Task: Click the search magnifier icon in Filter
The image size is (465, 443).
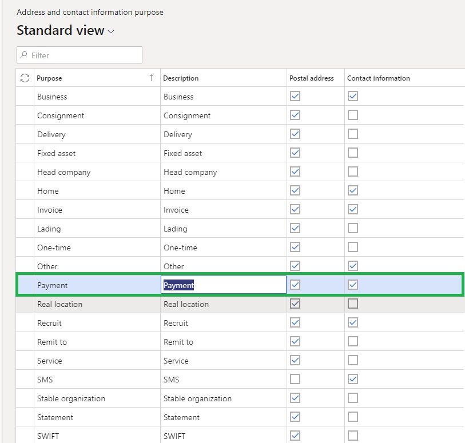Action: coord(24,55)
